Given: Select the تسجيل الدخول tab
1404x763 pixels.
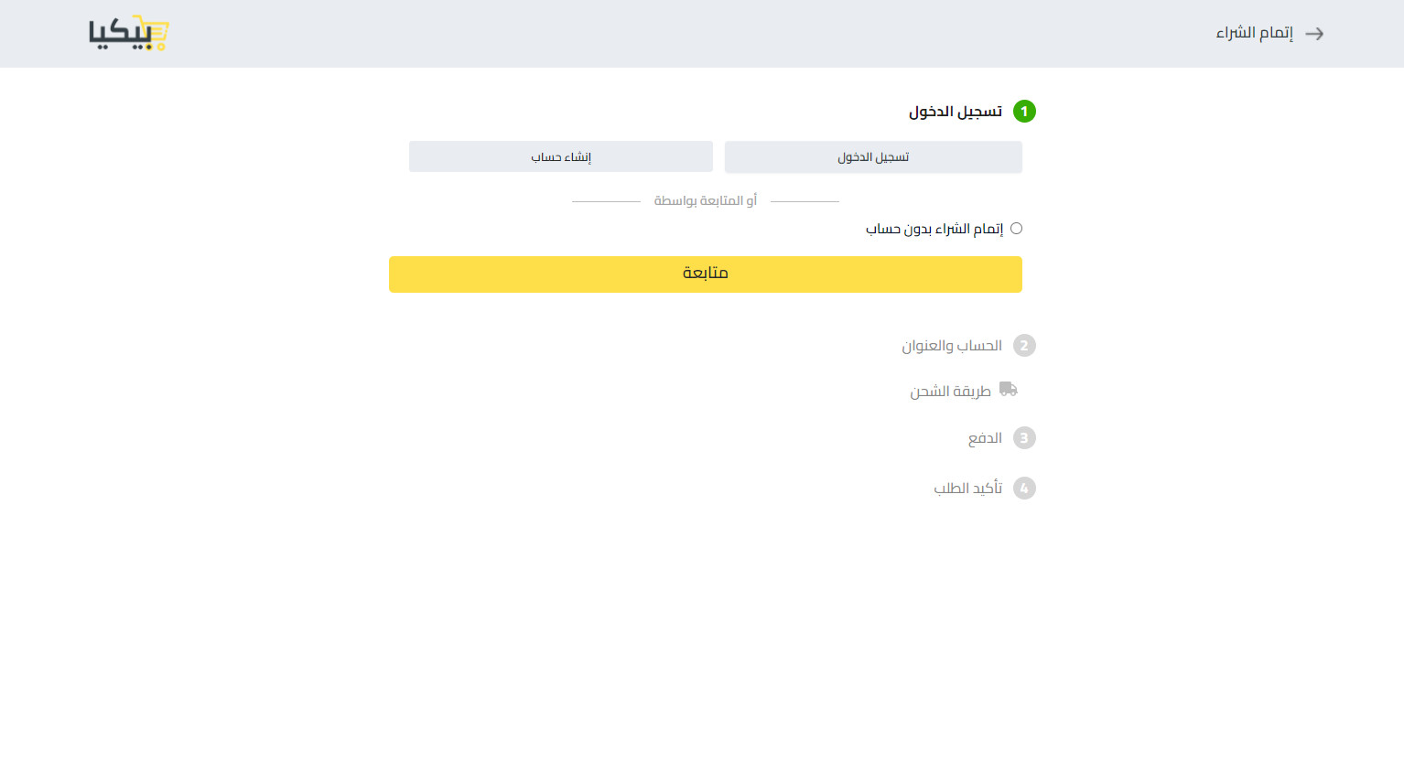Looking at the screenshot, I should (x=872, y=156).
